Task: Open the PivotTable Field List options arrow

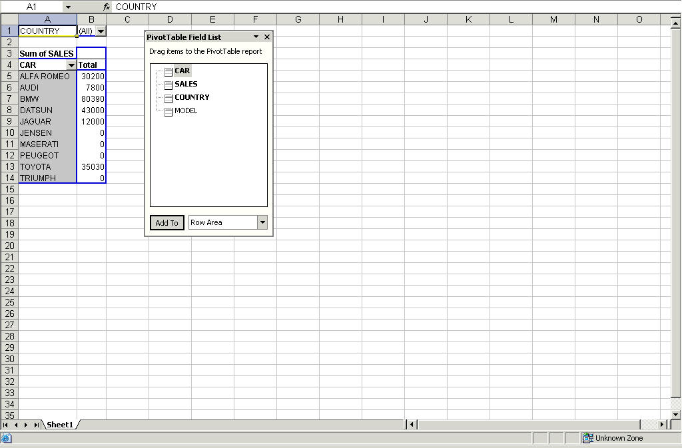Action: (256, 37)
